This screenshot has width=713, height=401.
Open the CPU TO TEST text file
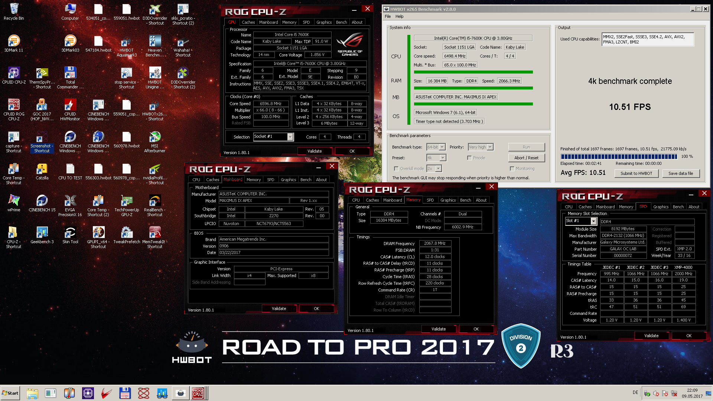point(70,172)
